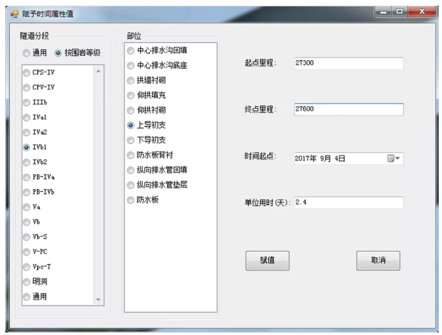Choose Vb-S rock grade
Viewport: 442px width, 335px height.
pyautogui.click(x=26, y=237)
